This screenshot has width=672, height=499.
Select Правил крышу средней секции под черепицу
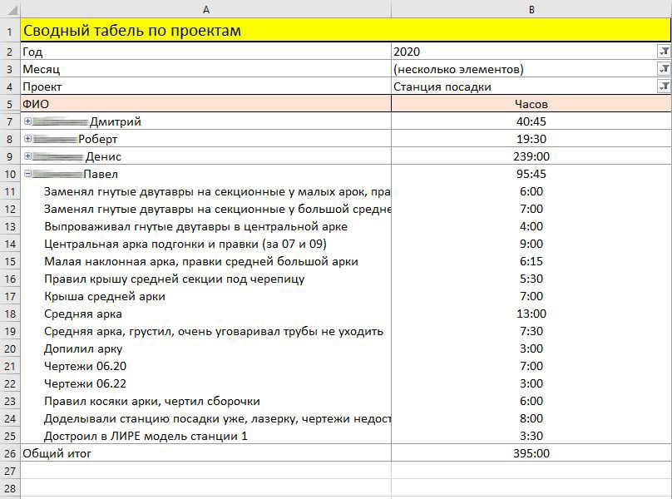tap(205, 279)
